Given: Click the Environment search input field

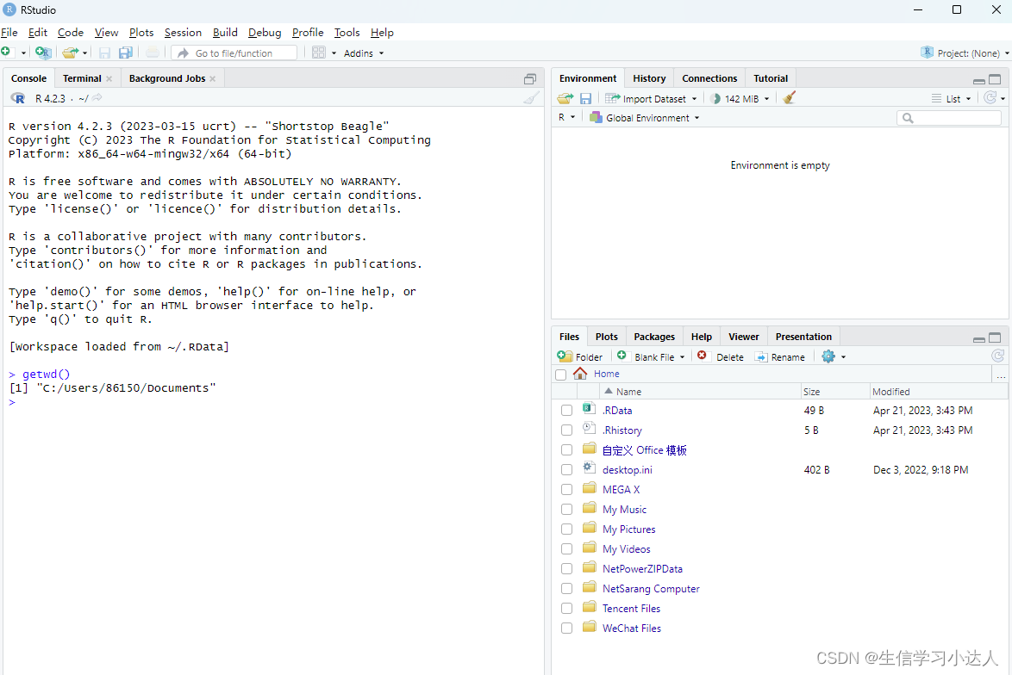Looking at the screenshot, I should 948,117.
